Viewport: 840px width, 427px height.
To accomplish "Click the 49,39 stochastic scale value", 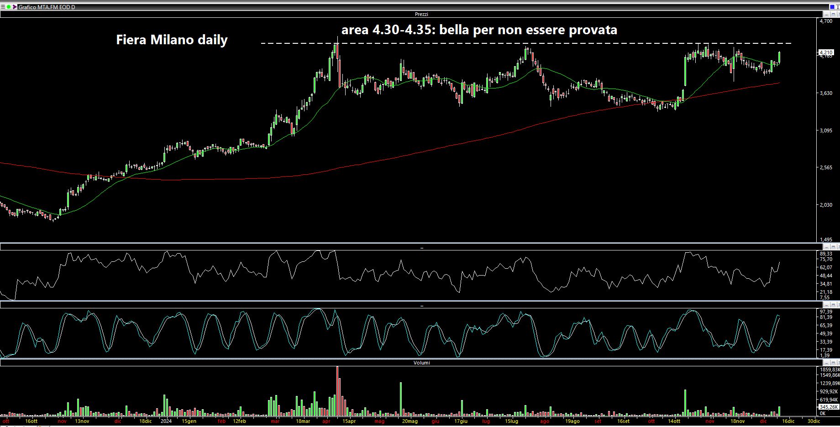I will [x=826, y=333].
